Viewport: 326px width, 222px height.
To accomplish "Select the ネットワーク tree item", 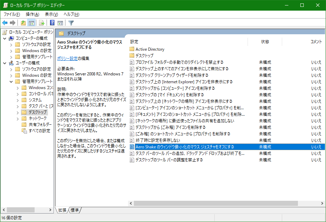I will 37,119.
